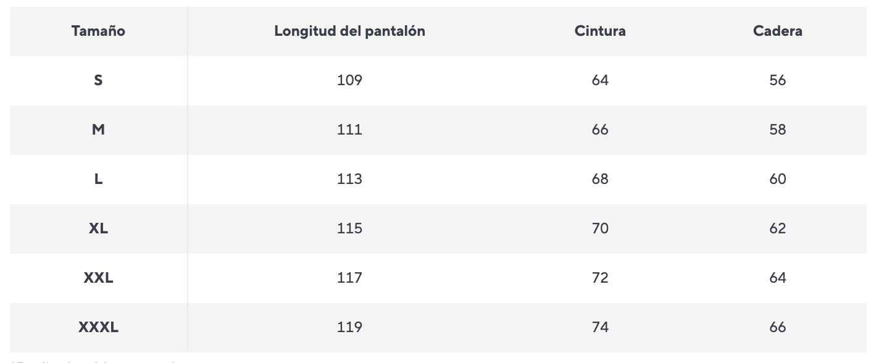
Task: Click hip value 66 for size XXXL
Action: pyautogui.click(x=778, y=327)
